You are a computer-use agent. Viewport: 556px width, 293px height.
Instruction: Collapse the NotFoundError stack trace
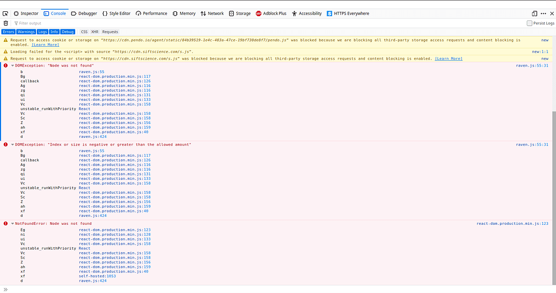tap(12, 224)
